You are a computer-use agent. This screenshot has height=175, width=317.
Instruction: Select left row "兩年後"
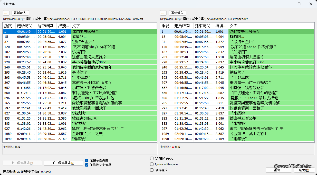(80, 139)
